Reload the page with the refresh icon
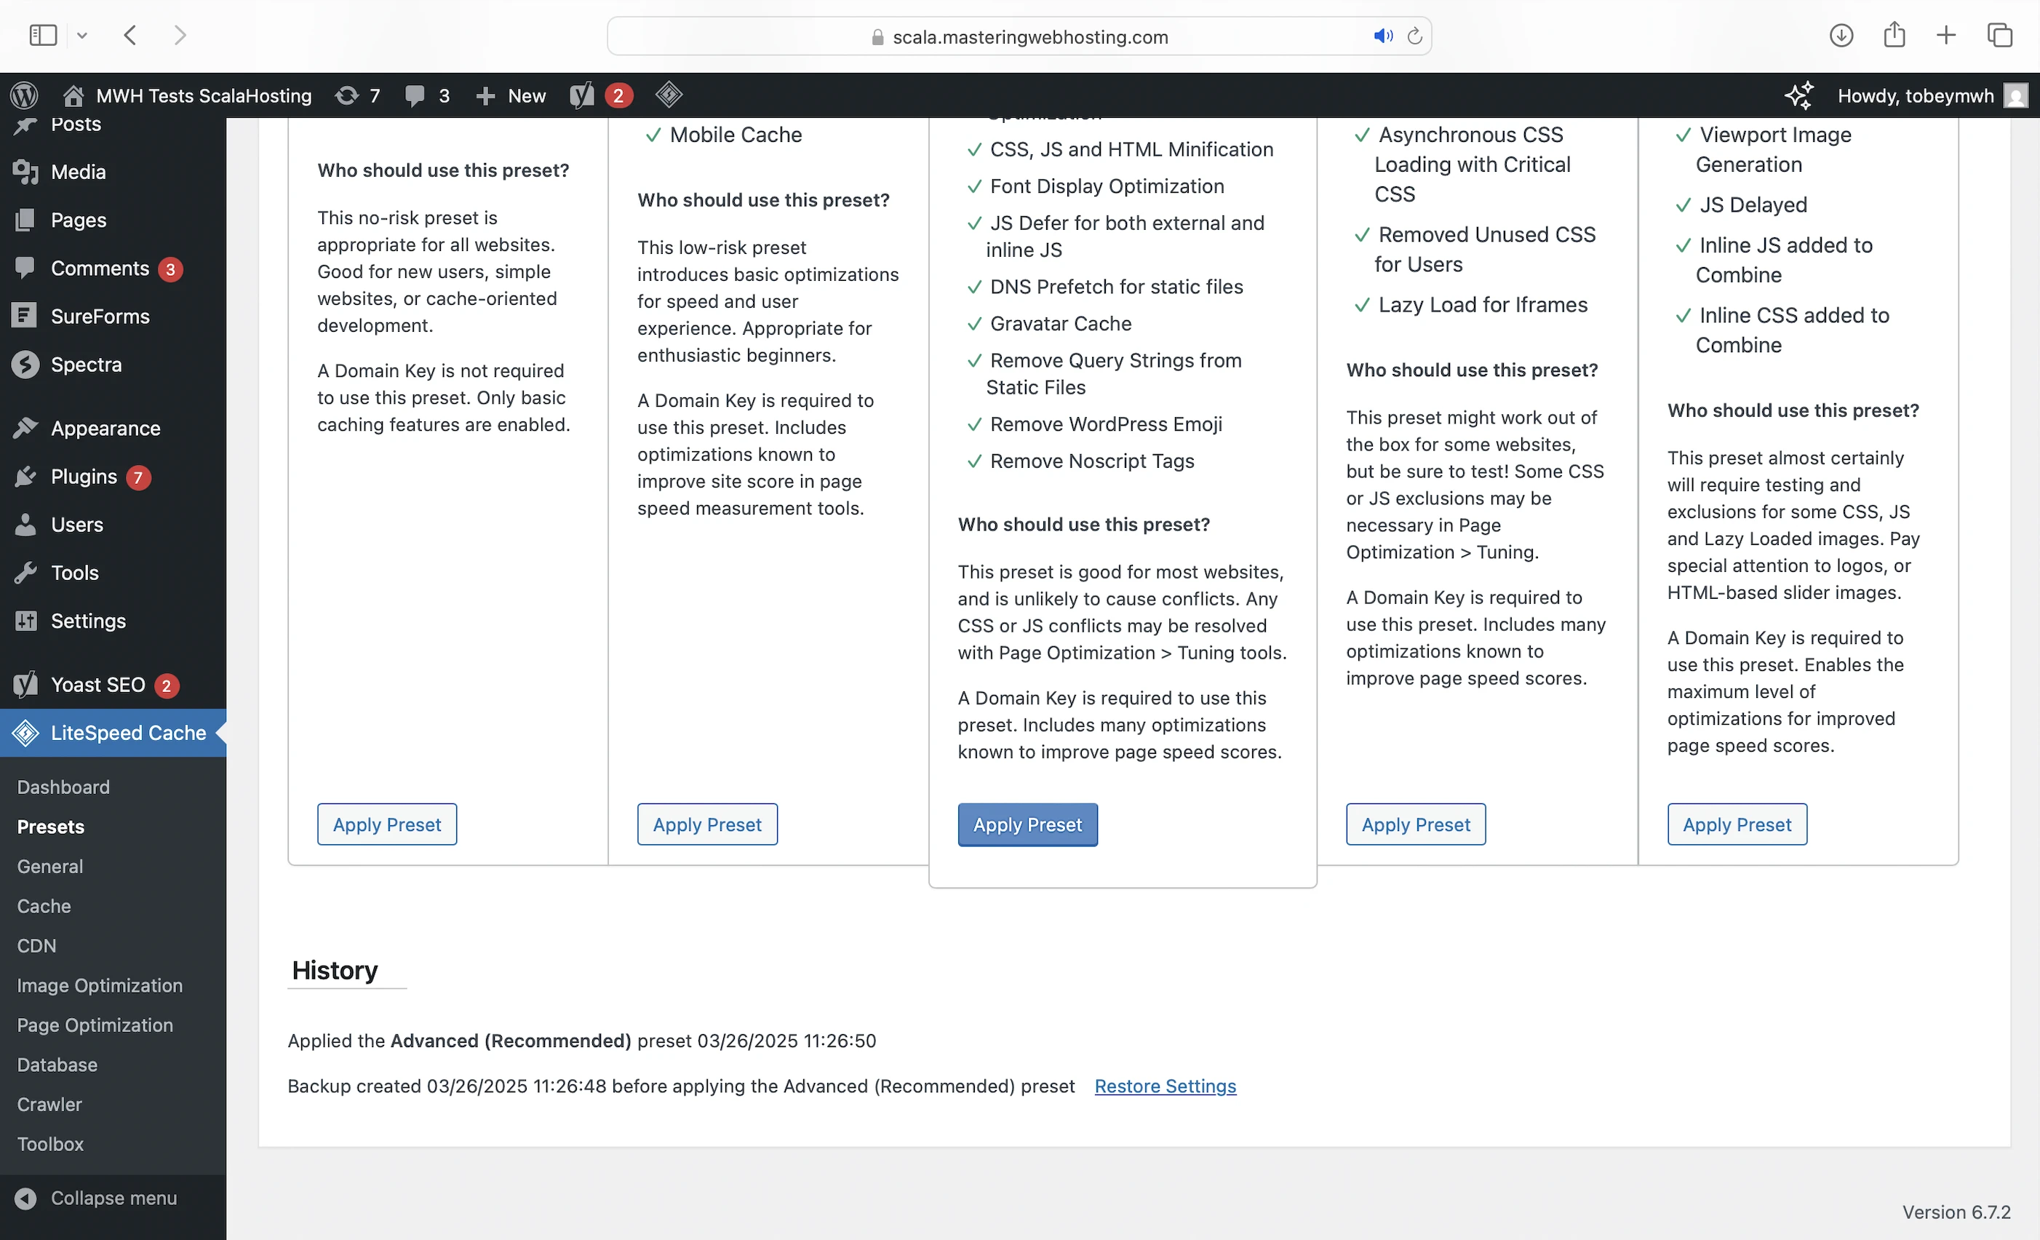Screen dimensions: 2040x1240 1414,36
